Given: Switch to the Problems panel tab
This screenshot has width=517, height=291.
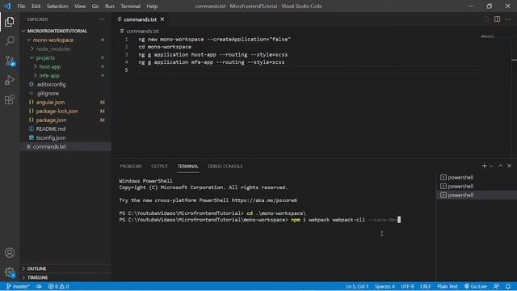Looking at the screenshot, I should (x=131, y=167).
